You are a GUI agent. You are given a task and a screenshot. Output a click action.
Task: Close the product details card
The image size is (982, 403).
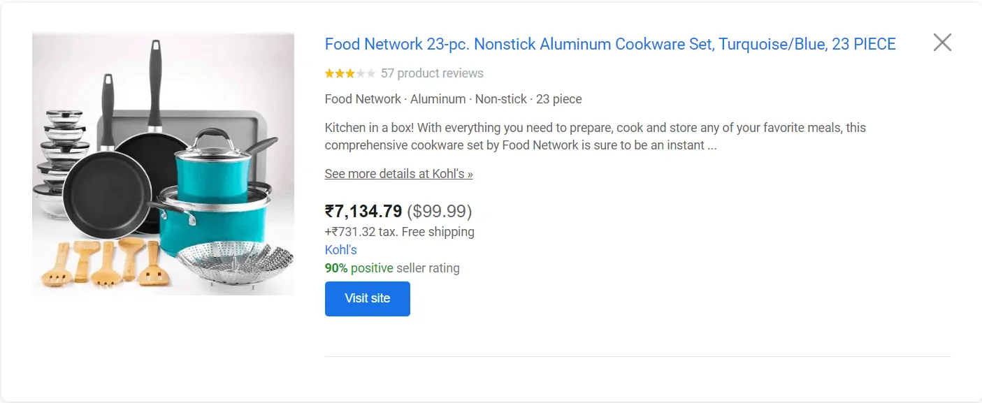click(941, 42)
